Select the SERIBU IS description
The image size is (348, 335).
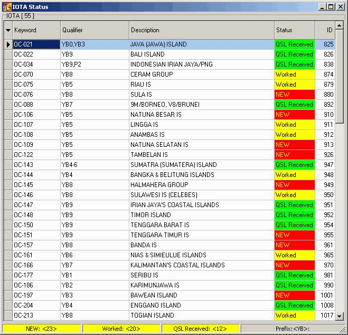202,275
